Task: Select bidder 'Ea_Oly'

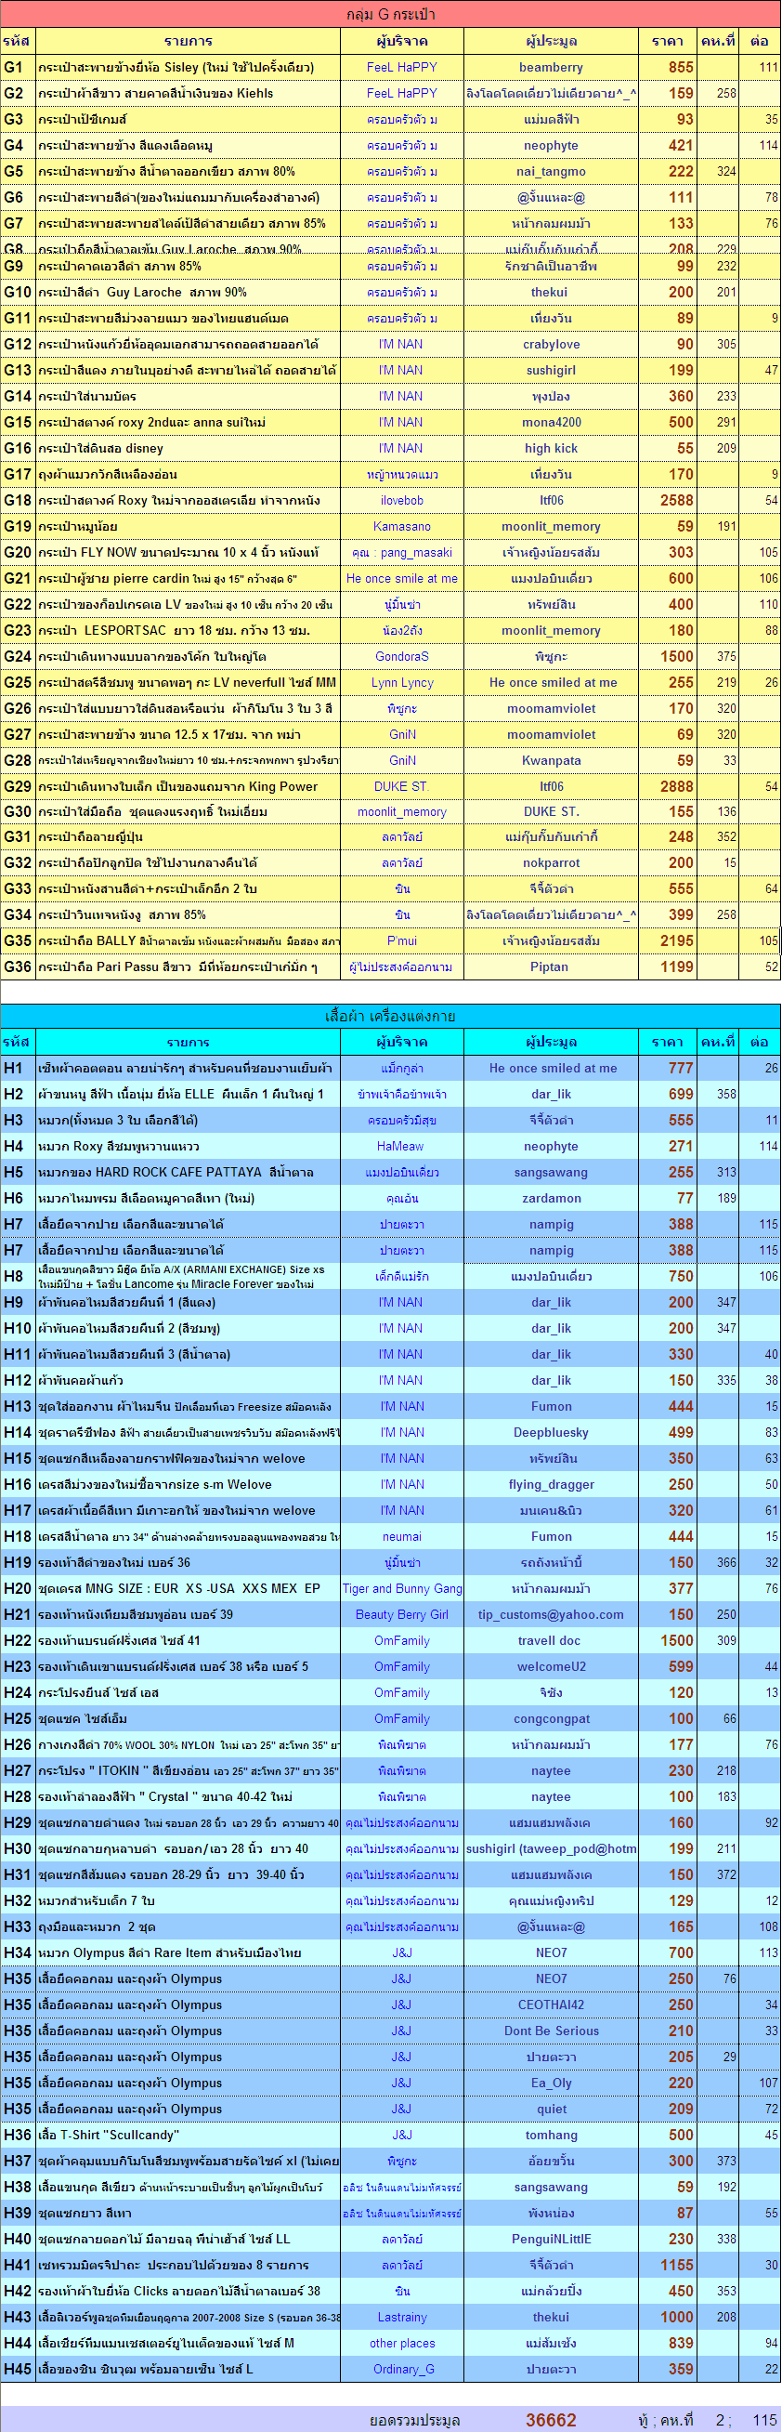Action: [x=551, y=2083]
